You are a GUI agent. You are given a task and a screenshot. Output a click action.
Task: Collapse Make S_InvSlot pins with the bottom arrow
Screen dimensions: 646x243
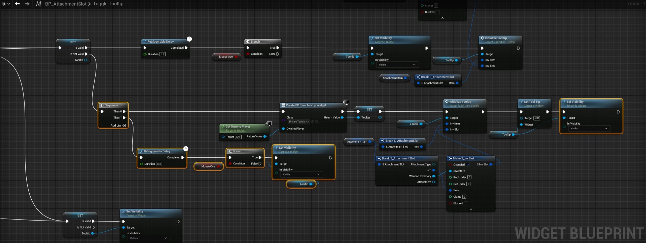(x=471, y=209)
